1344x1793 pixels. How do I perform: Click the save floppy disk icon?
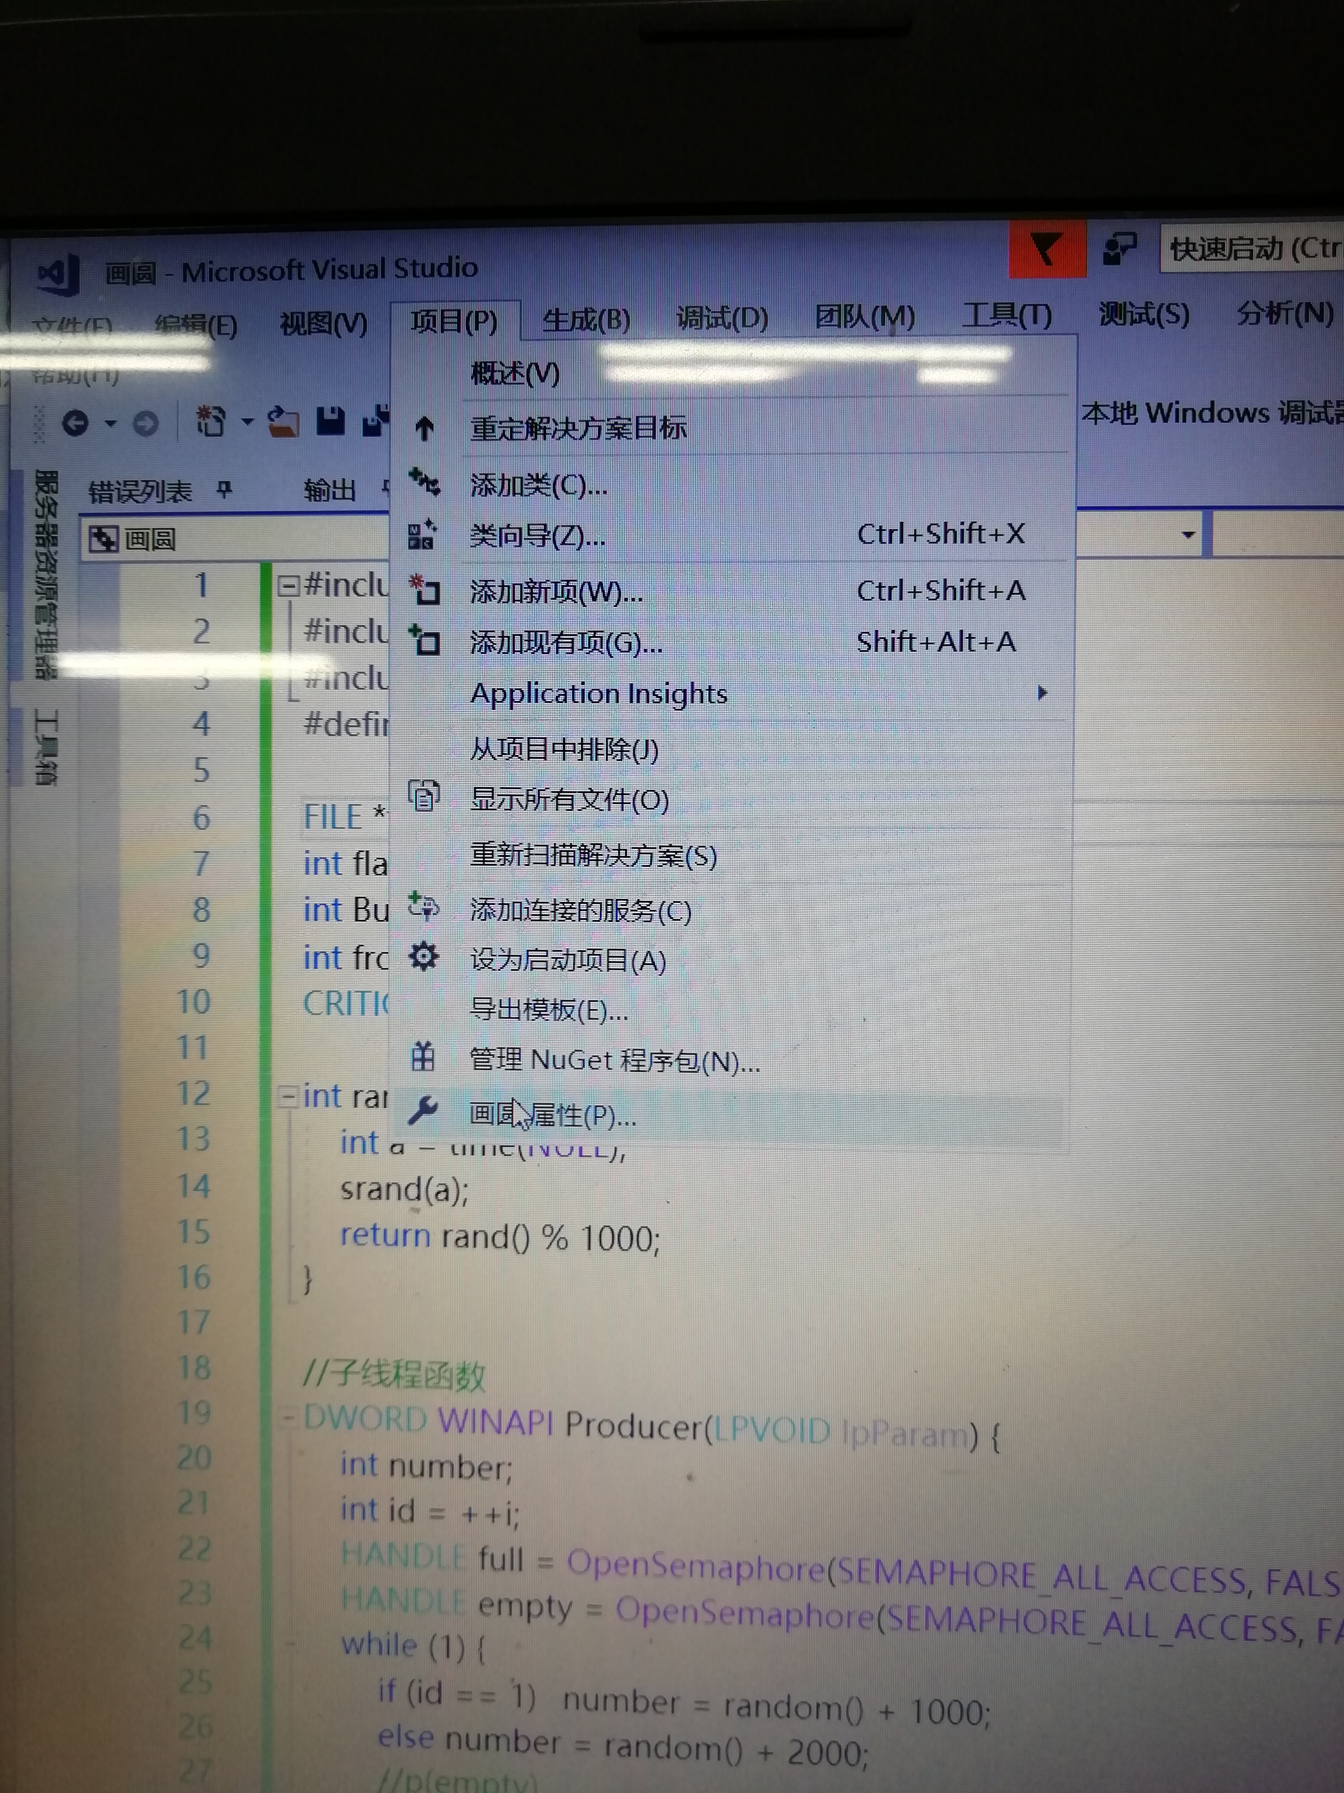tap(330, 421)
